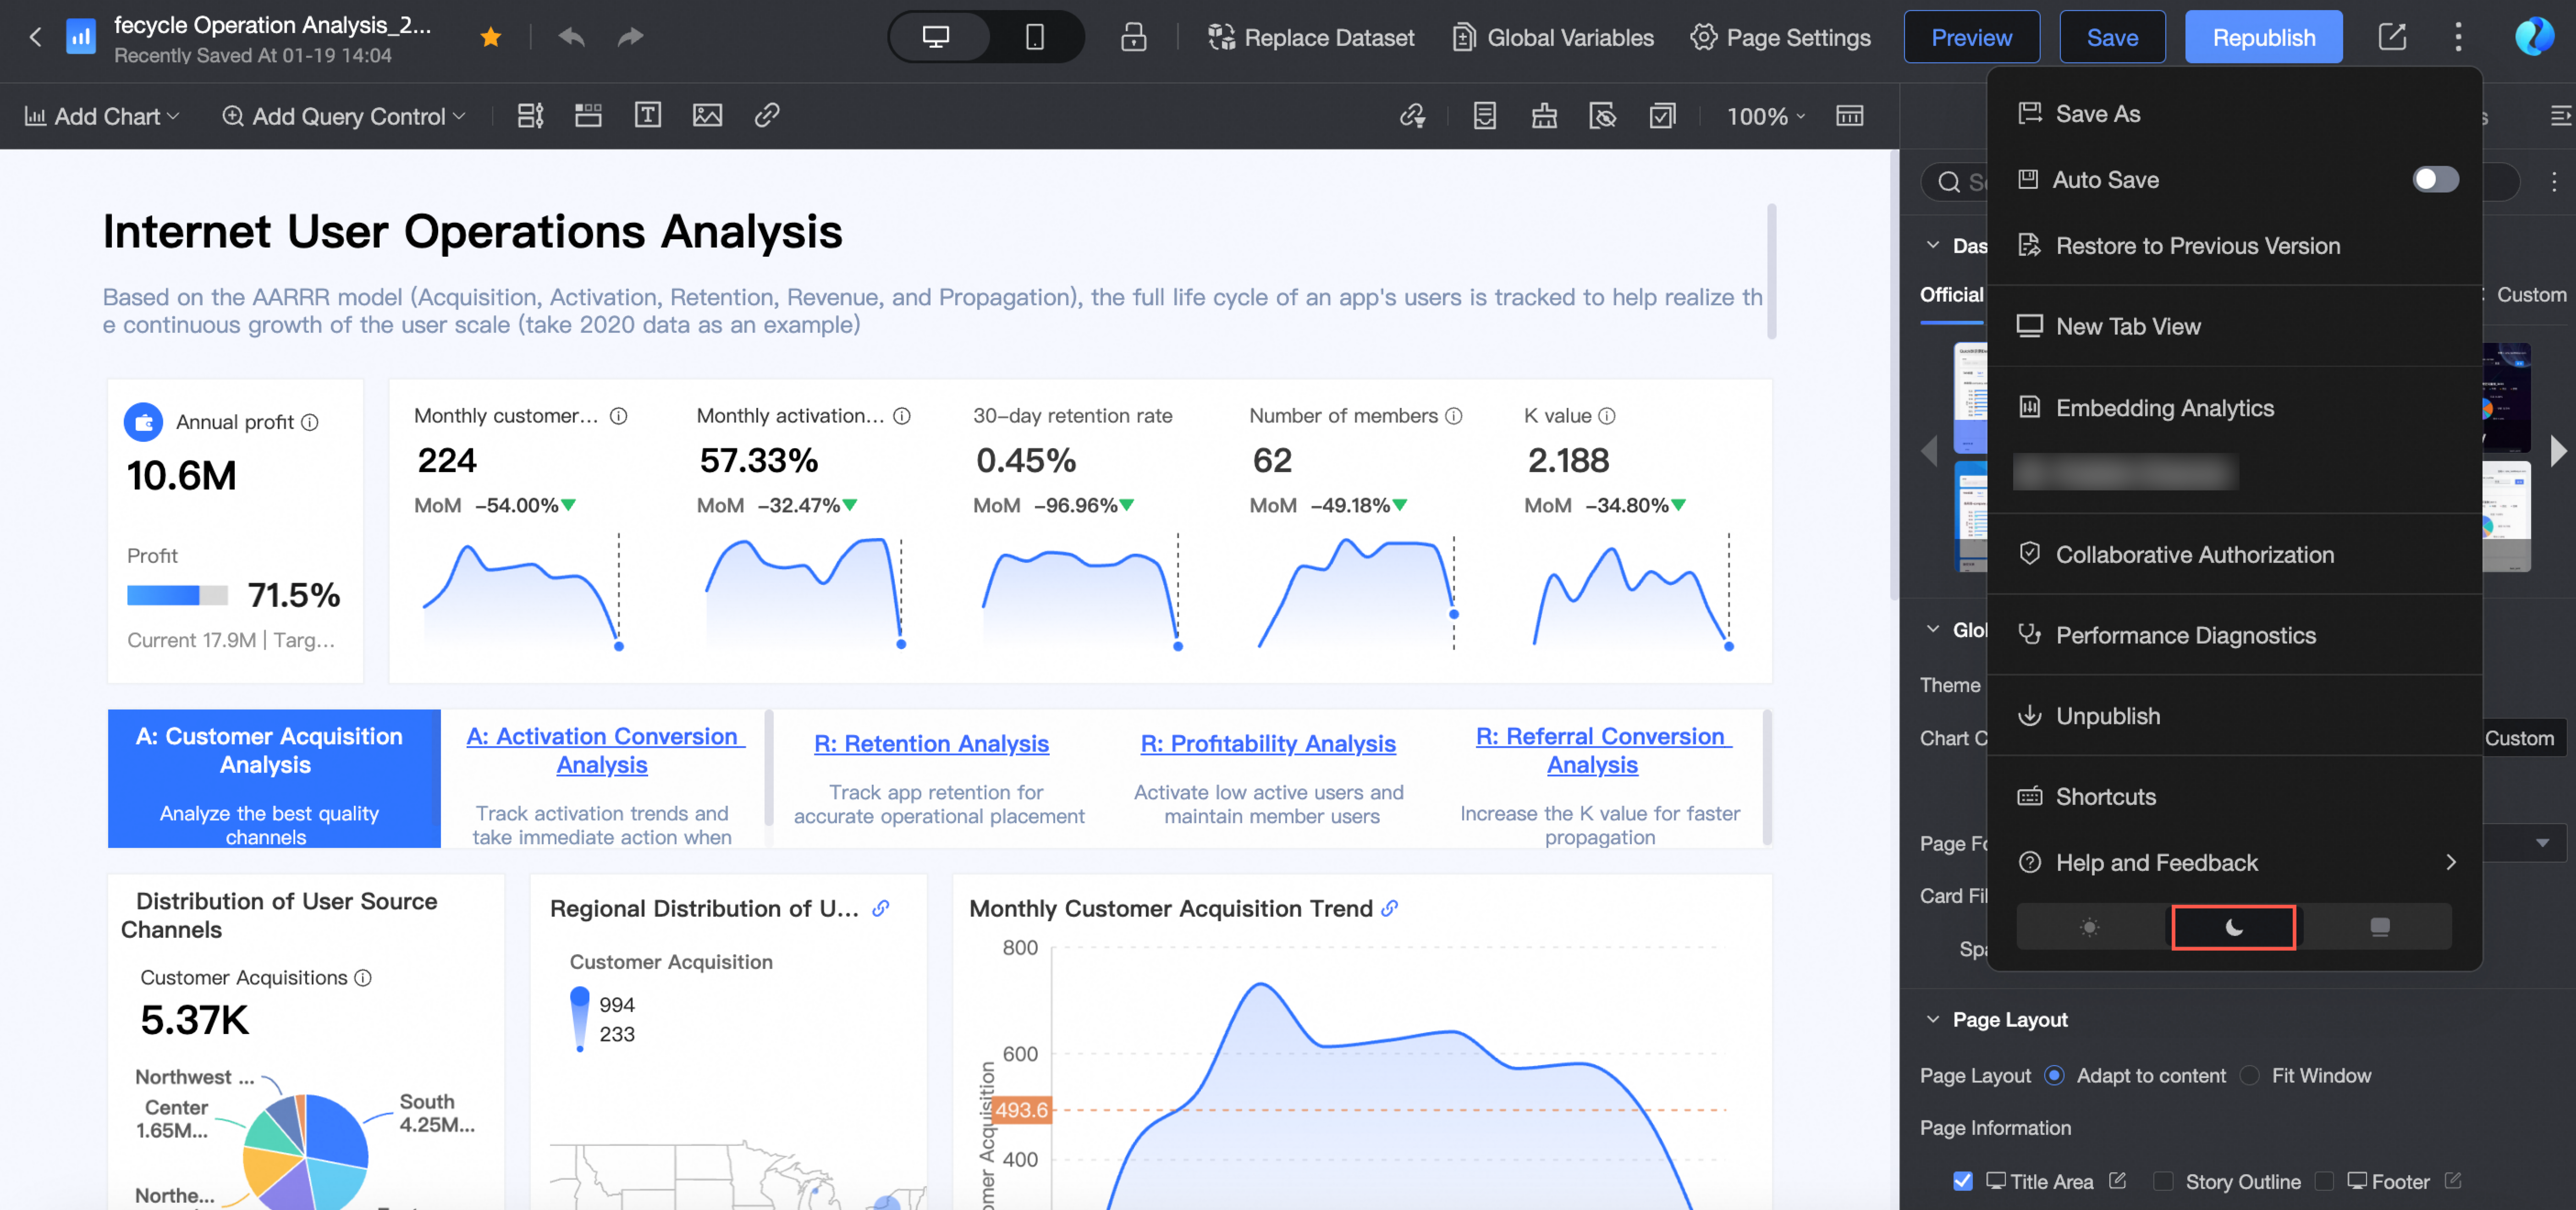The height and width of the screenshot is (1210, 2576).
Task: Expand the Add Query Control dropdown
Action: pyautogui.click(x=344, y=116)
